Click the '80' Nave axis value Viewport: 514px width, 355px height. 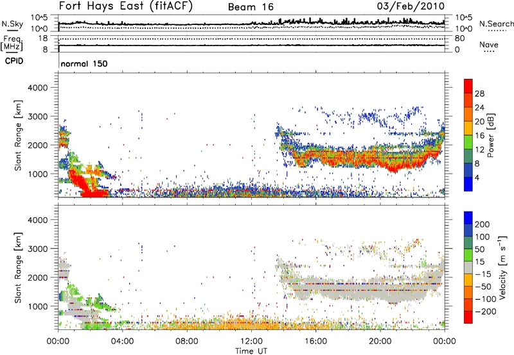point(459,38)
